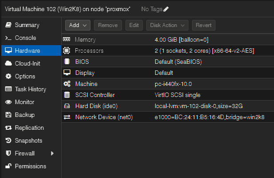Image resolution: width=274 pixels, height=178 pixels.
Task: Select the BIOS row label
Action: pos(82,62)
